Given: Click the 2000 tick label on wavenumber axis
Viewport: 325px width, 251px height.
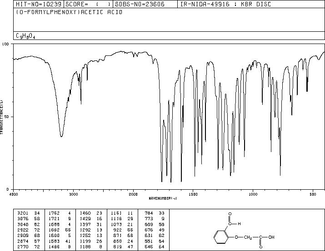Looking at the screenshot, I should (133, 194).
